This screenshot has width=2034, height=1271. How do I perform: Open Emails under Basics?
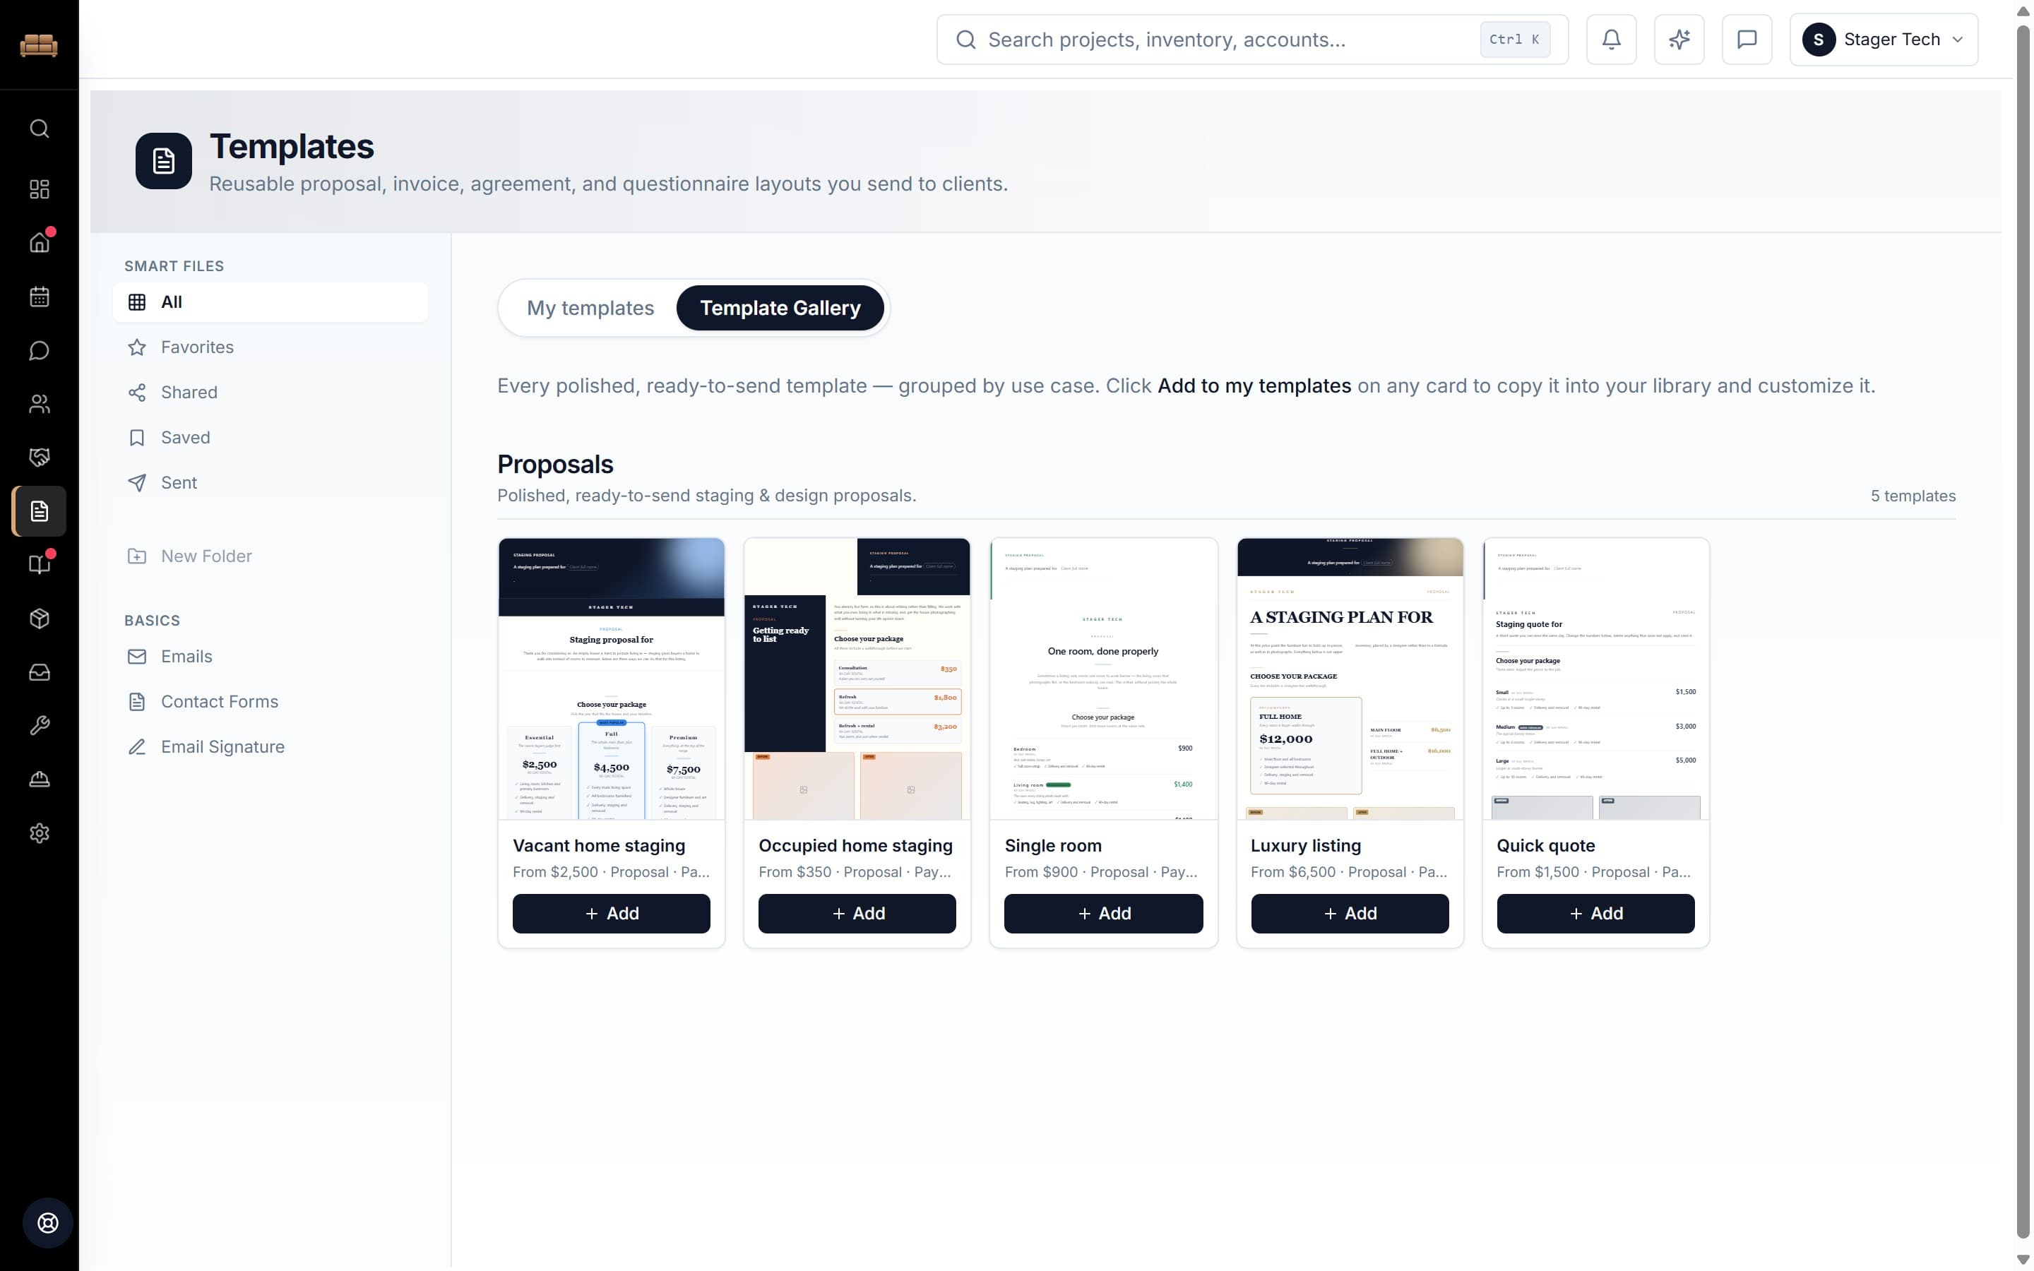(x=270, y=657)
